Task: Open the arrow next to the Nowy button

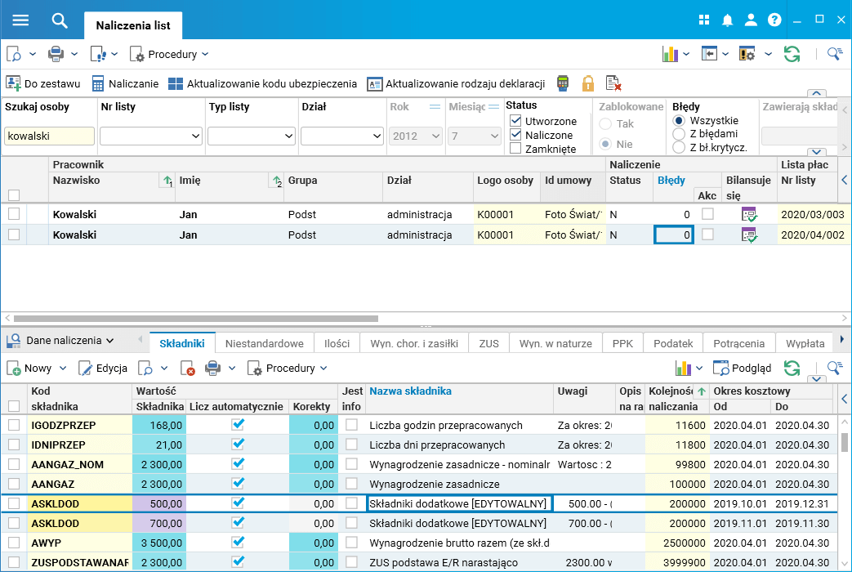Action: pos(62,368)
